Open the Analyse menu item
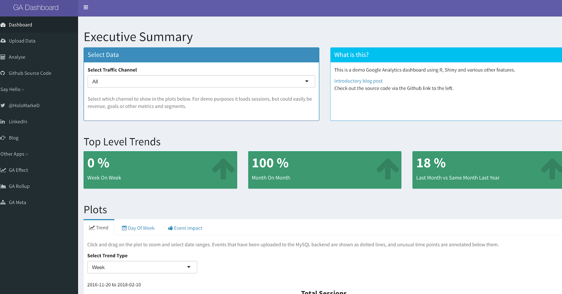This screenshot has height=294, width=562. (39, 57)
